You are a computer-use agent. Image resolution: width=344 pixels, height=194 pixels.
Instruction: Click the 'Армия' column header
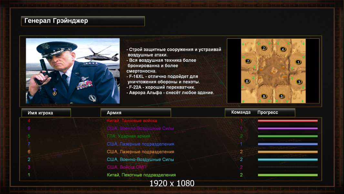136,113
